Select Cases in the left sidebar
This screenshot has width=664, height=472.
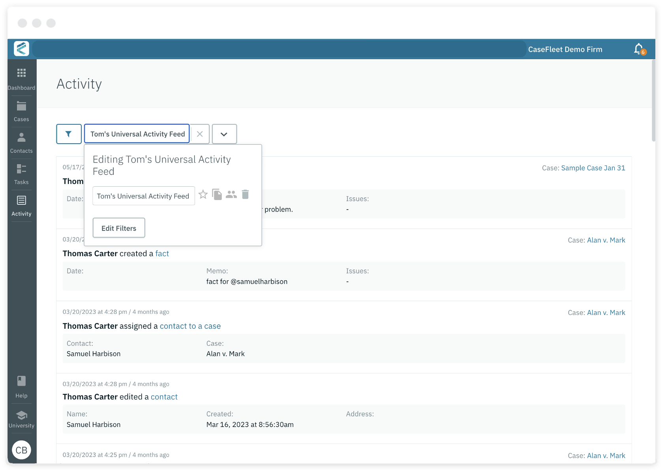(21, 110)
